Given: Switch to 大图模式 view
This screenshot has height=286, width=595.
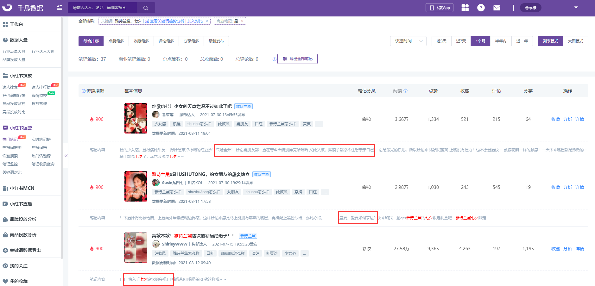Looking at the screenshot, I should 575,41.
